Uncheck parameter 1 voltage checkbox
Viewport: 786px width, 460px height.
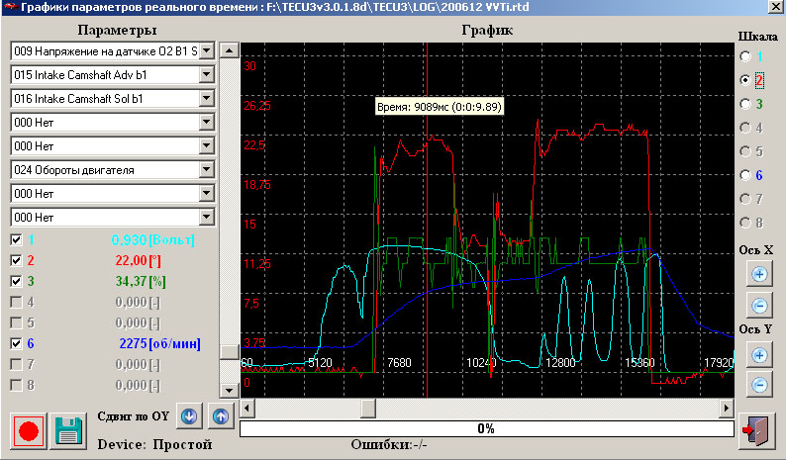click(16, 239)
